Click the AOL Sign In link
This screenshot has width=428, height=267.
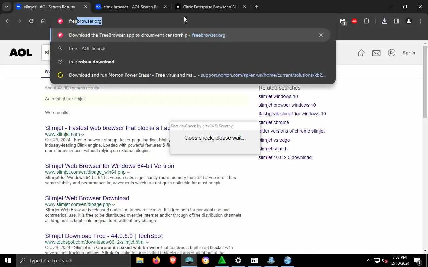click(x=409, y=53)
